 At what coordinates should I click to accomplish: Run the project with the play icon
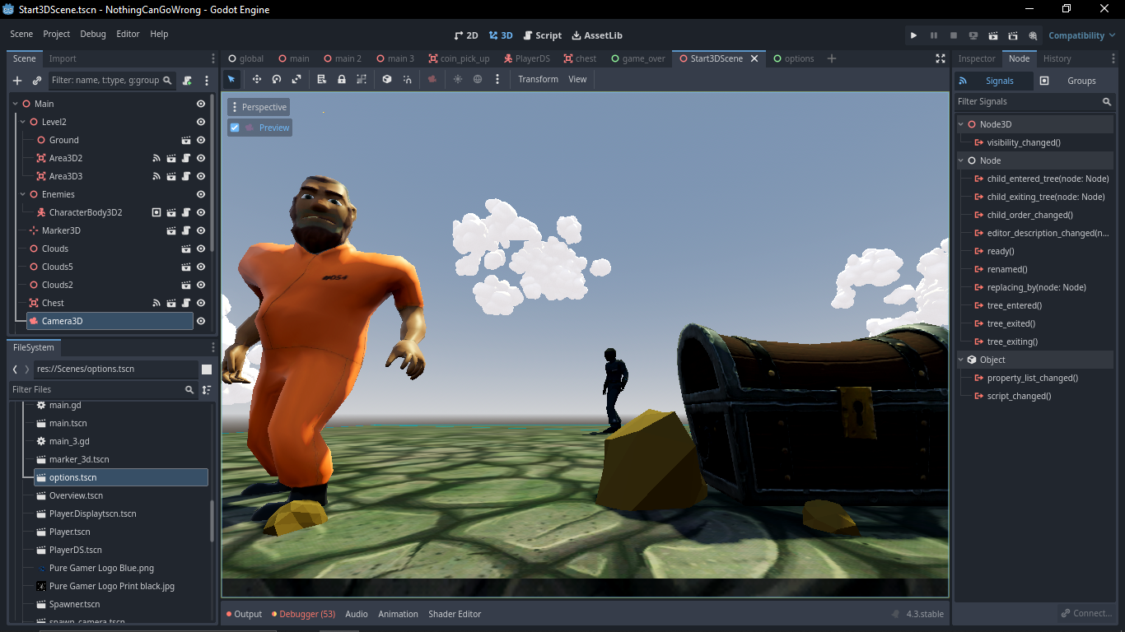pyautogui.click(x=913, y=35)
